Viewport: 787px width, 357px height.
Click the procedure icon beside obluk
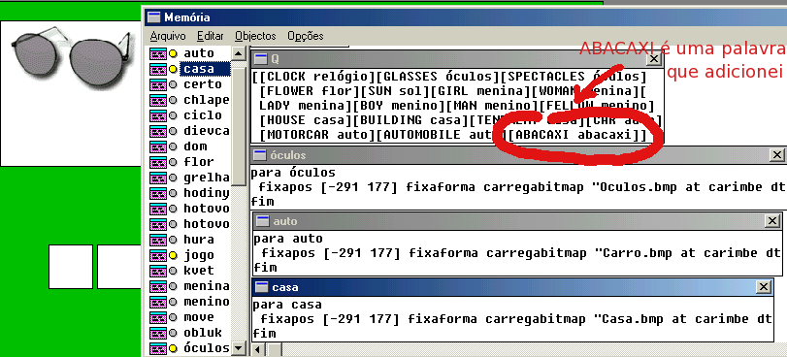(157, 333)
